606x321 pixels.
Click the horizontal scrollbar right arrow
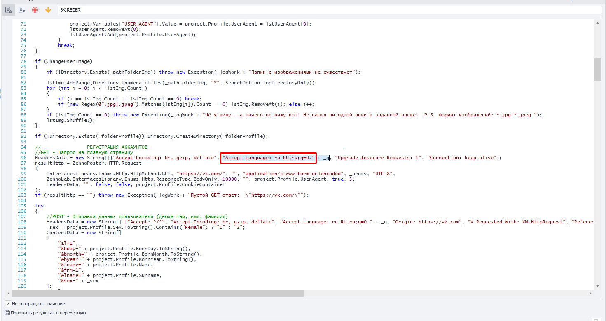(591, 293)
